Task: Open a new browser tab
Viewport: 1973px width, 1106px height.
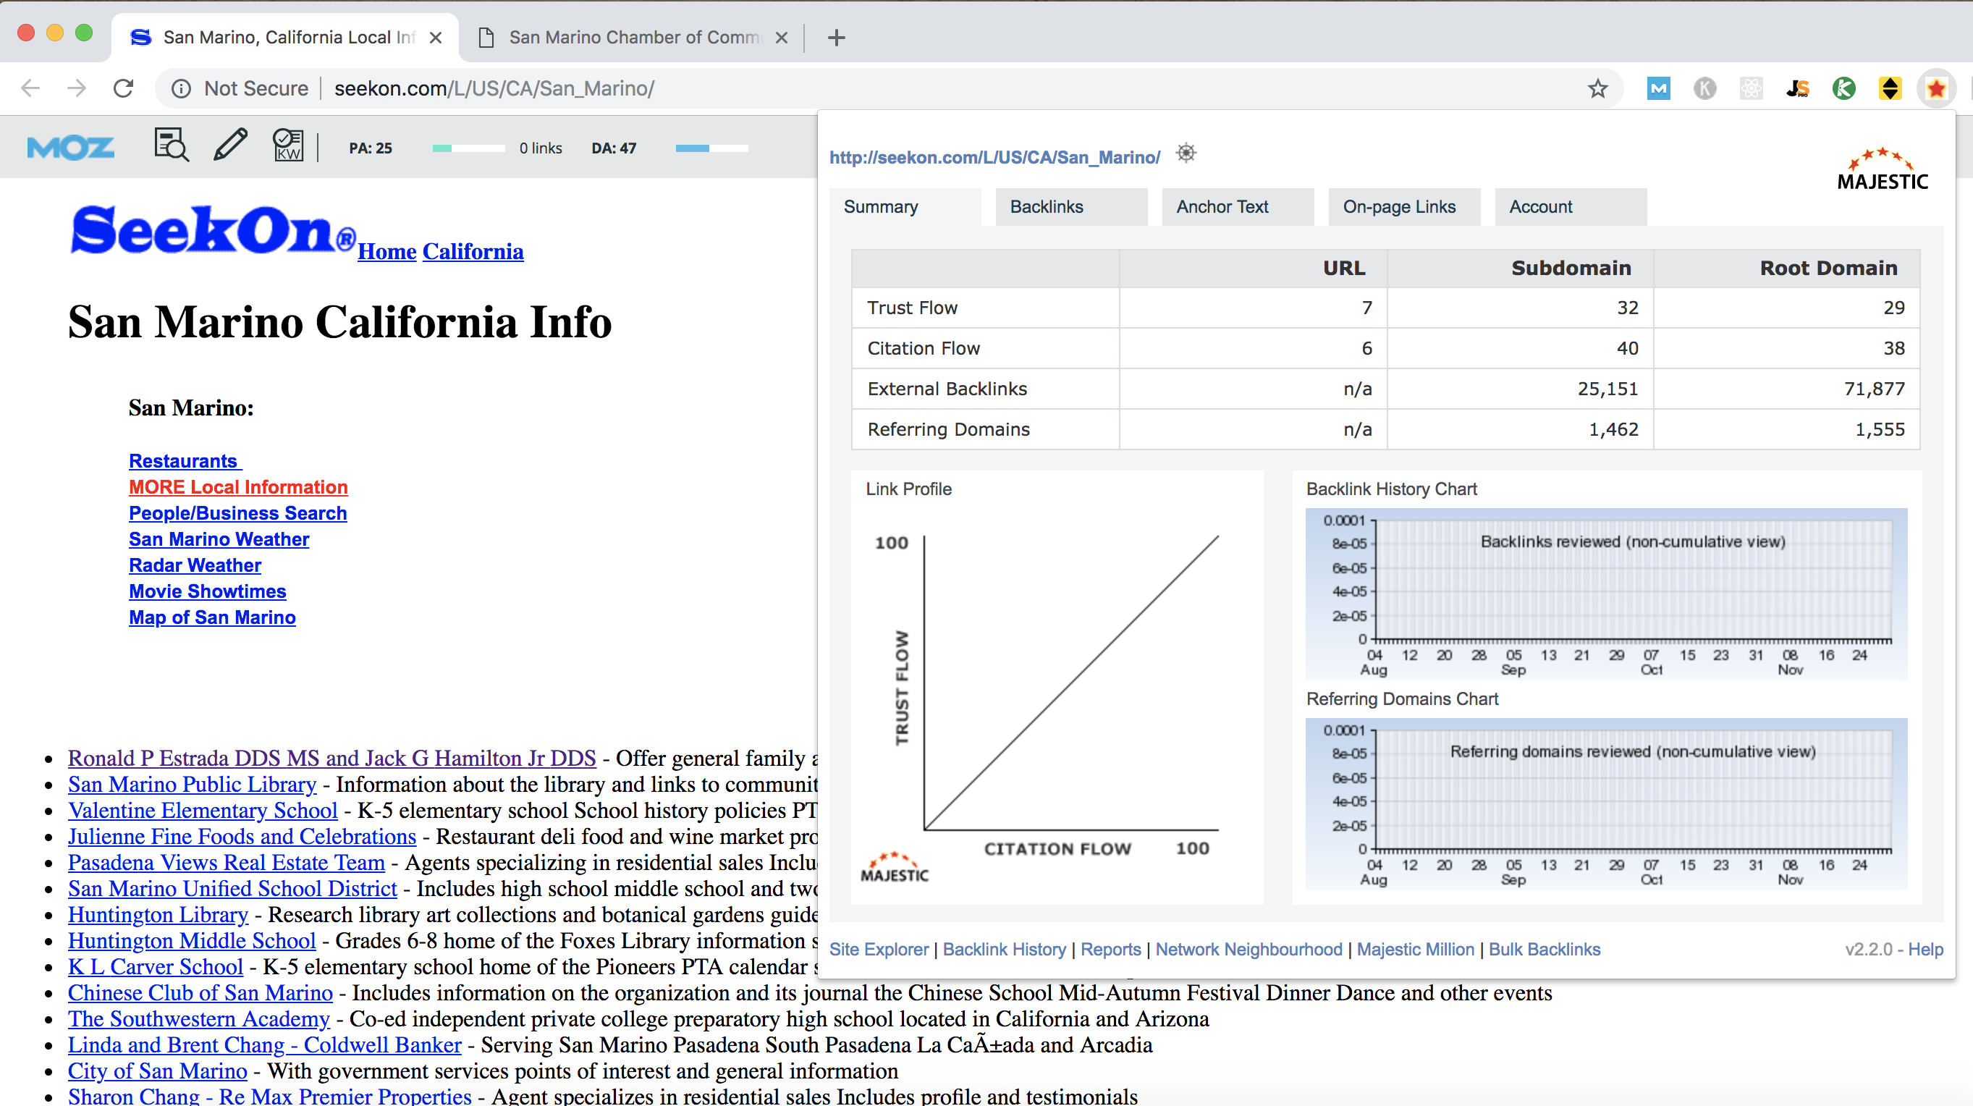Action: [837, 38]
